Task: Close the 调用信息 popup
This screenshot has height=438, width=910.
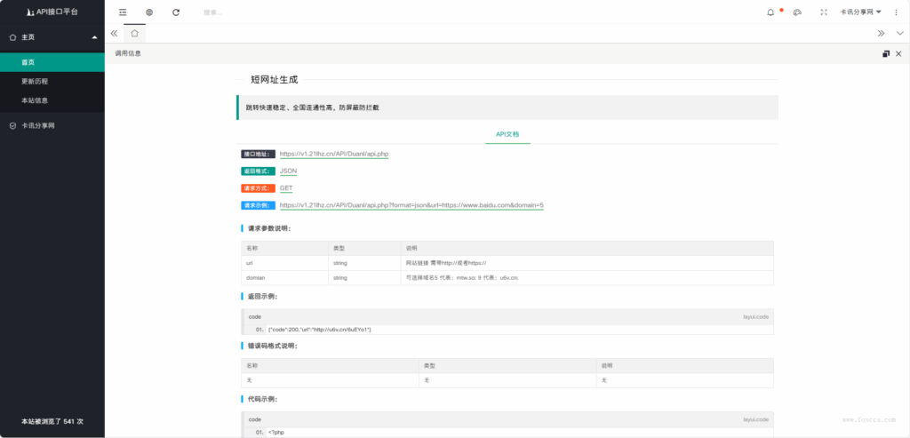Action: point(898,53)
